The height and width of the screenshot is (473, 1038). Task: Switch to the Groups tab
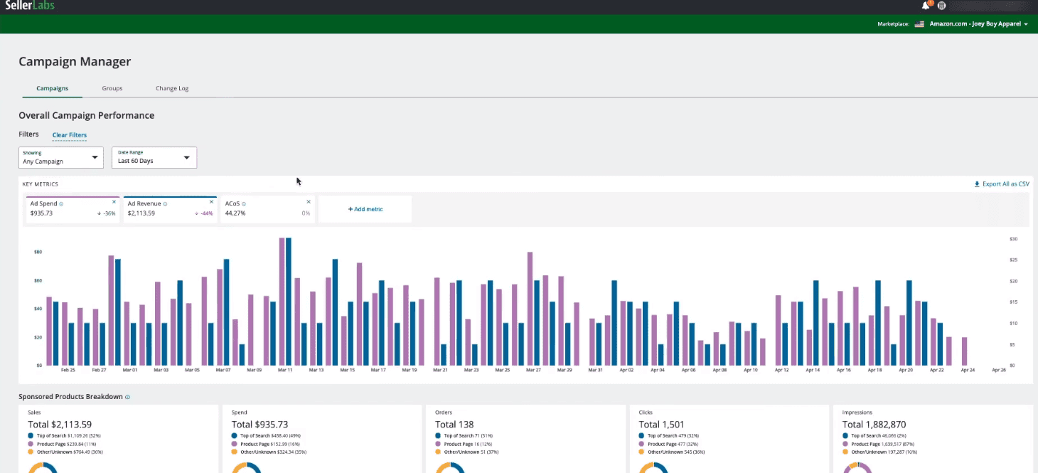click(x=112, y=88)
